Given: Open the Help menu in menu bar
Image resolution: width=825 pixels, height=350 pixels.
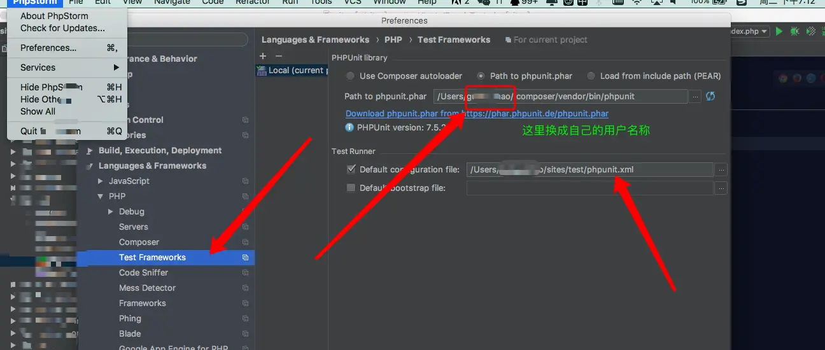Looking at the screenshot, I should [427, 3].
